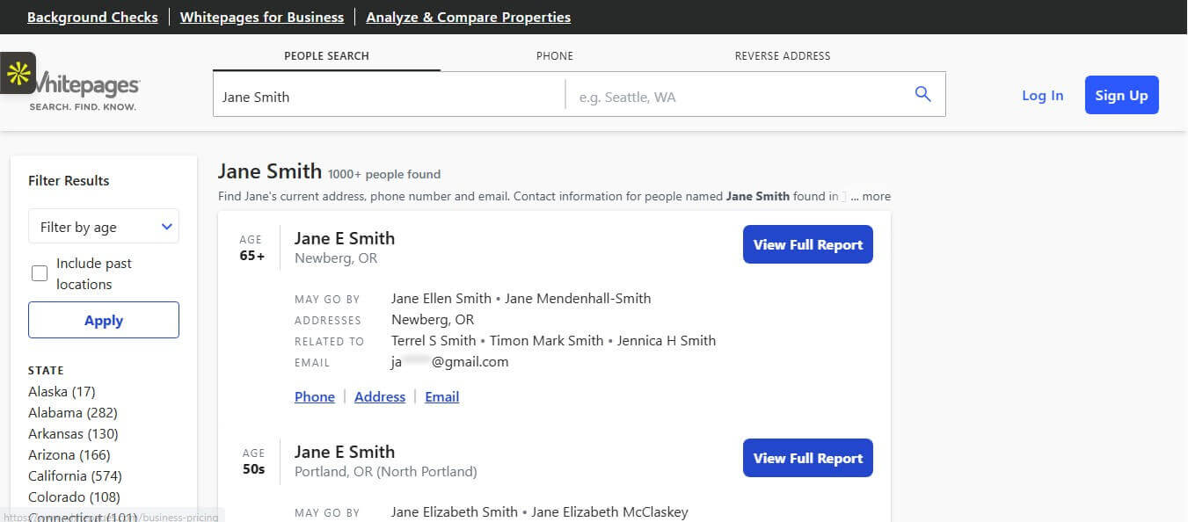Show Phone details for Jane E Smith
Image resolution: width=1188 pixels, height=522 pixels.
click(314, 396)
